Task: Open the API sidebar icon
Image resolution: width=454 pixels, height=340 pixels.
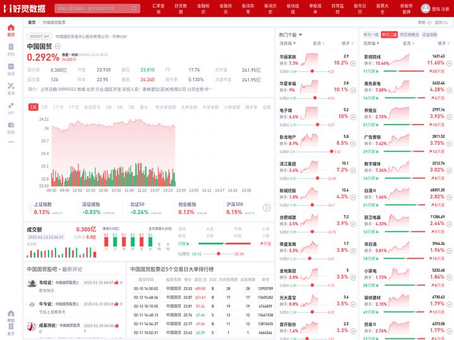Action: 11,108
